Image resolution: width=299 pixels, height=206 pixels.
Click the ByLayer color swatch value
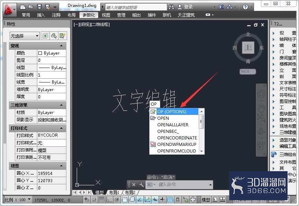point(52,53)
